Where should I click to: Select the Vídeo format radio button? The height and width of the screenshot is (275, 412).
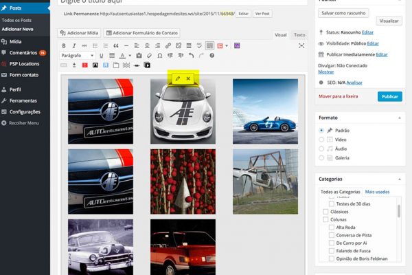click(321, 139)
